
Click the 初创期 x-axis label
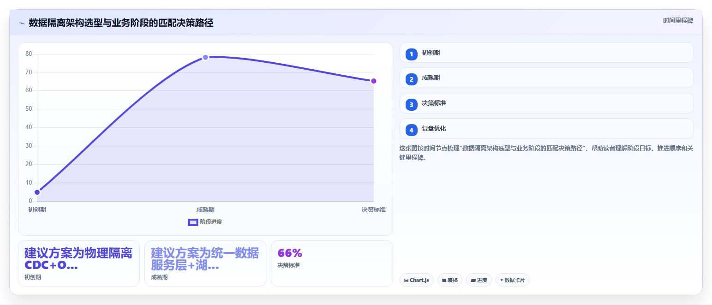(x=37, y=209)
